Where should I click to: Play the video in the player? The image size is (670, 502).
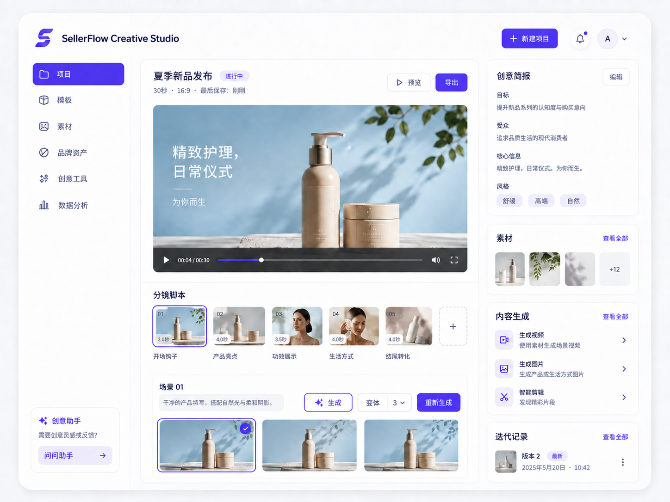(166, 260)
